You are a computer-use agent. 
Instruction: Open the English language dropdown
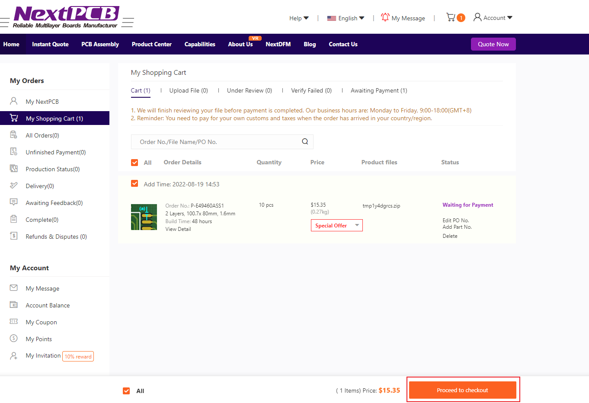point(346,18)
